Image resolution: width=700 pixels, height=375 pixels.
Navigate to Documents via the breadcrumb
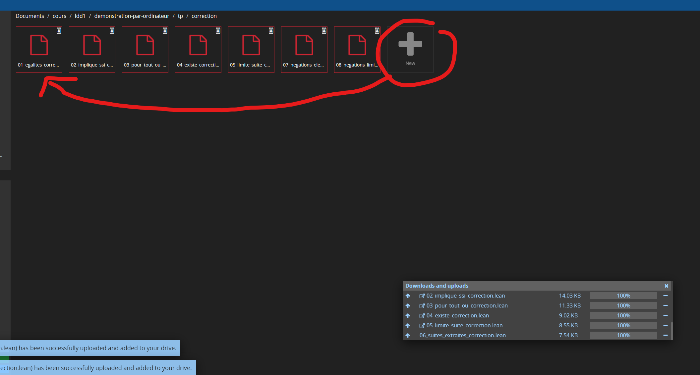(x=29, y=16)
